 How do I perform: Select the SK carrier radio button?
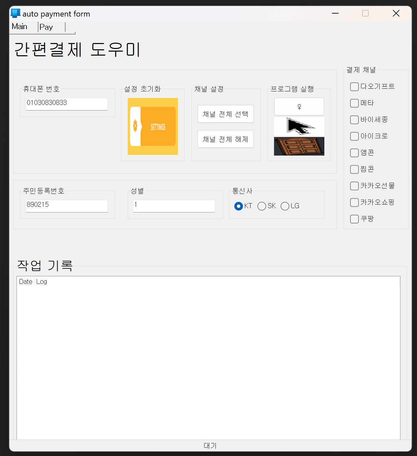pos(262,206)
